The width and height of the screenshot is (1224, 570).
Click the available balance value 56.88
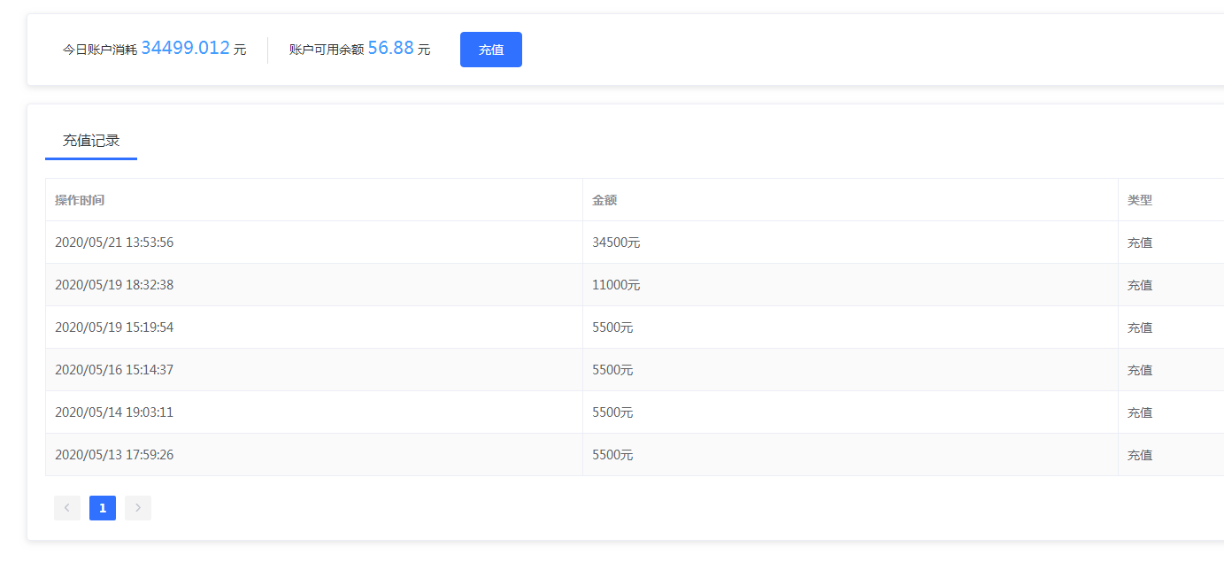[x=390, y=49]
